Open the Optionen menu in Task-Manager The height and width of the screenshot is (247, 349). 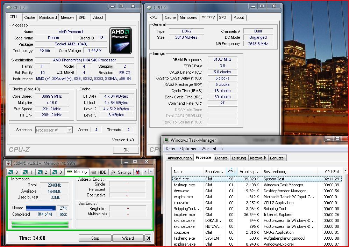[x=189, y=149]
